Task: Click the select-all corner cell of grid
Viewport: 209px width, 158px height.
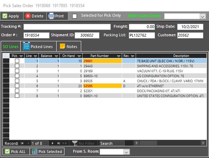Action: point(6,56)
